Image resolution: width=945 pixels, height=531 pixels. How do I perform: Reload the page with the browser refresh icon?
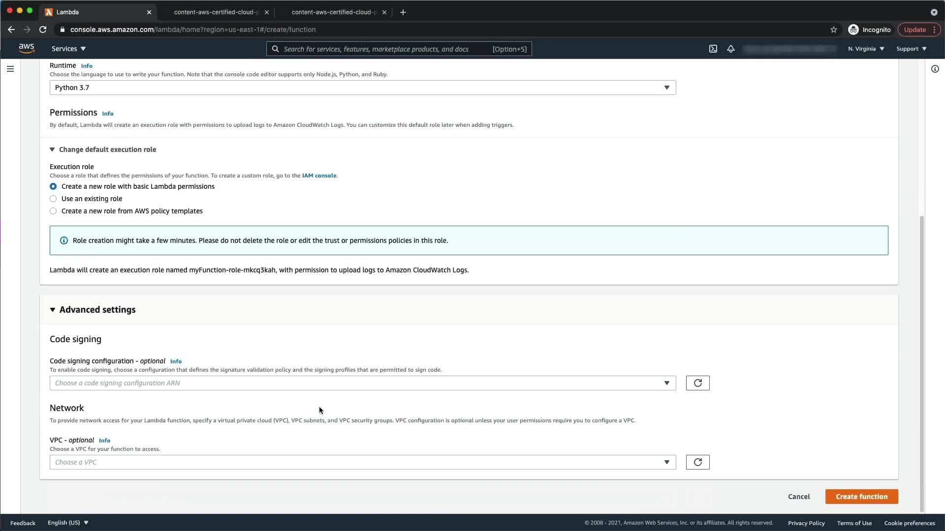43,29
